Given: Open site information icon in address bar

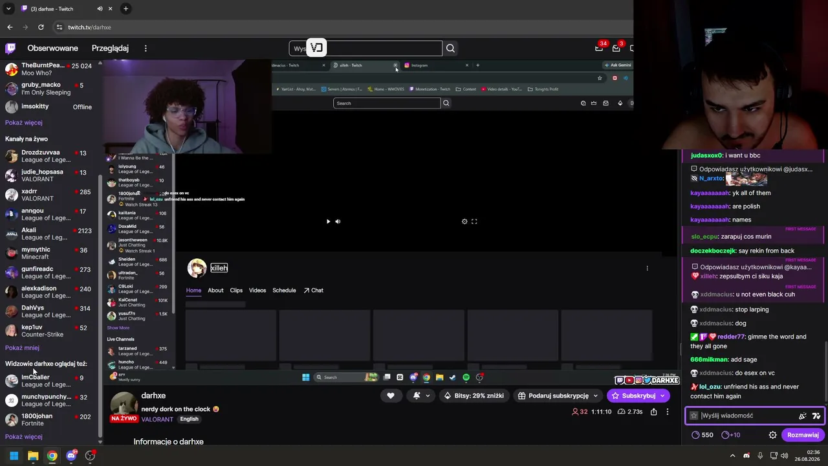Looking at the screenshot, I should coord(60,27).
